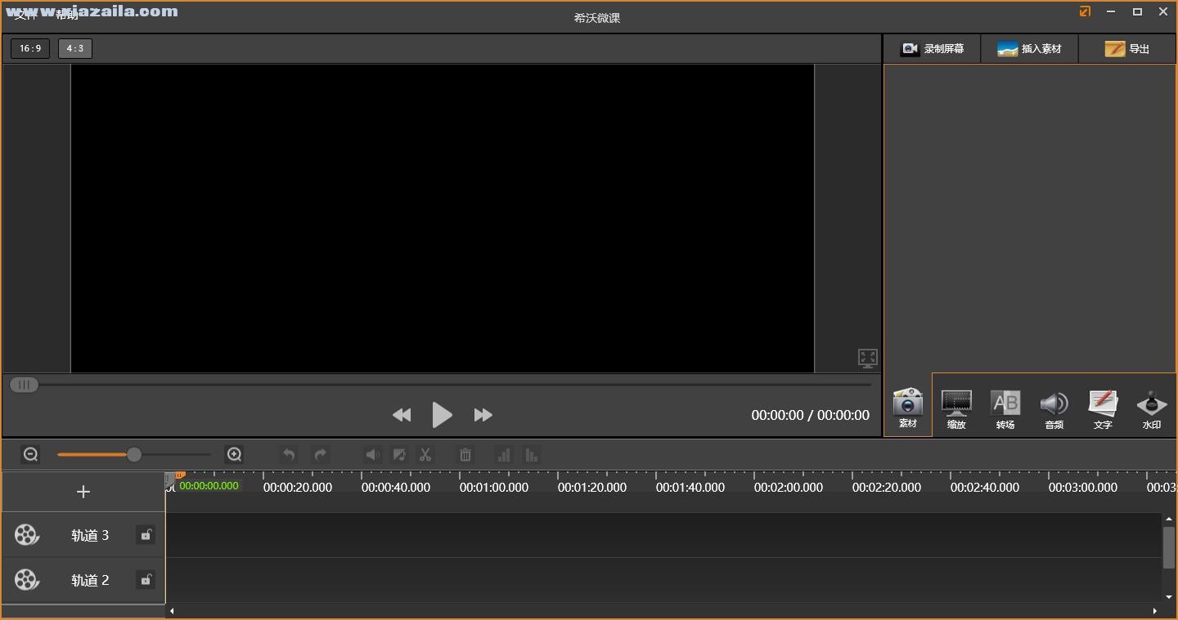Image resolution: width=1178 pixels, height=620 pixels.
Task: Click the film reel icon of 轨道 3
Action: click(x=26, y=535)
